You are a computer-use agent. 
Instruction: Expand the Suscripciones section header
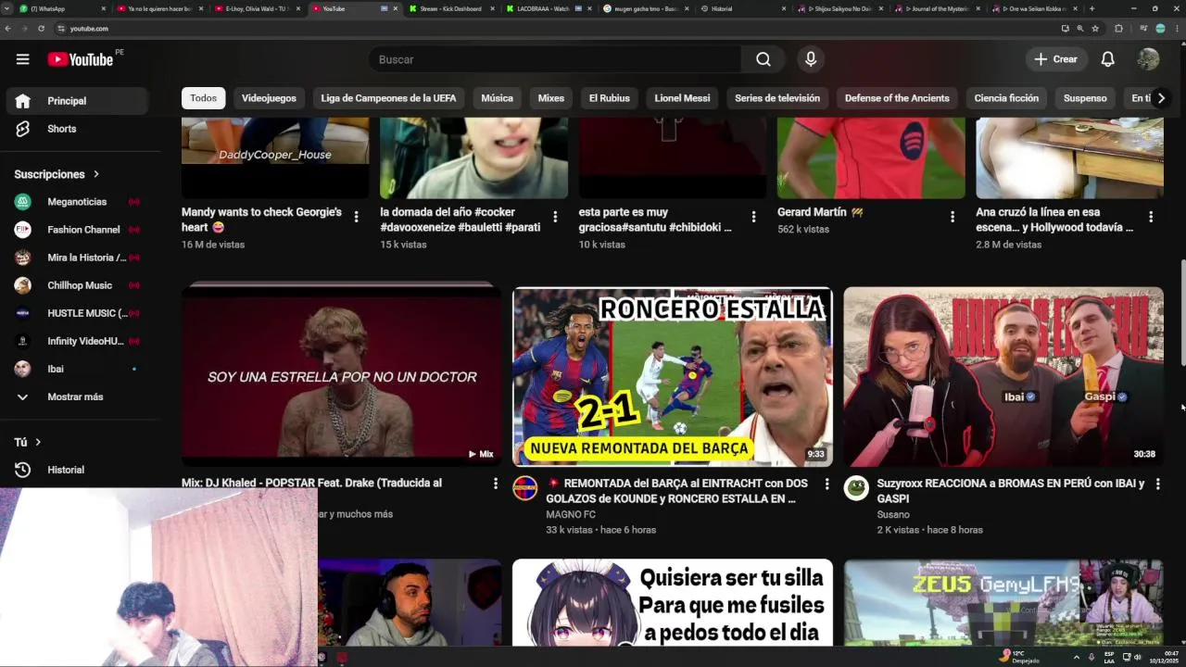point(57,174)
